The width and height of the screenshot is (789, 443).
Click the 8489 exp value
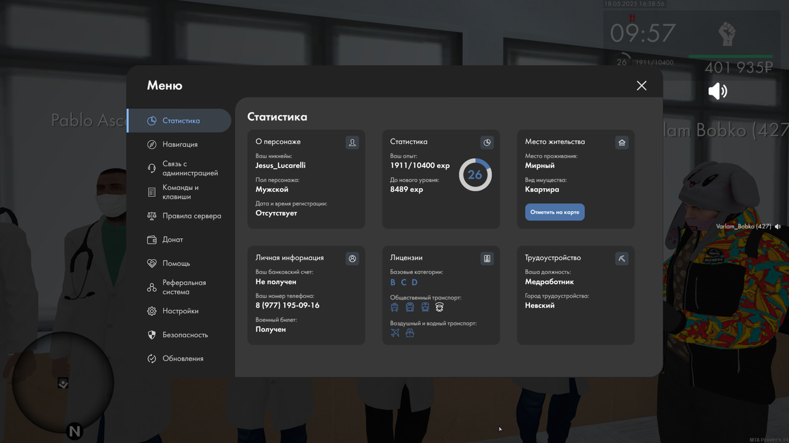(407, 190)
